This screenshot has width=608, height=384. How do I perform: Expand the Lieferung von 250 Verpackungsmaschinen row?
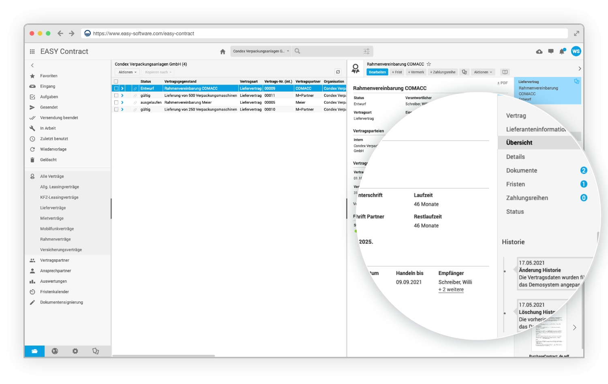click(122, 109)
